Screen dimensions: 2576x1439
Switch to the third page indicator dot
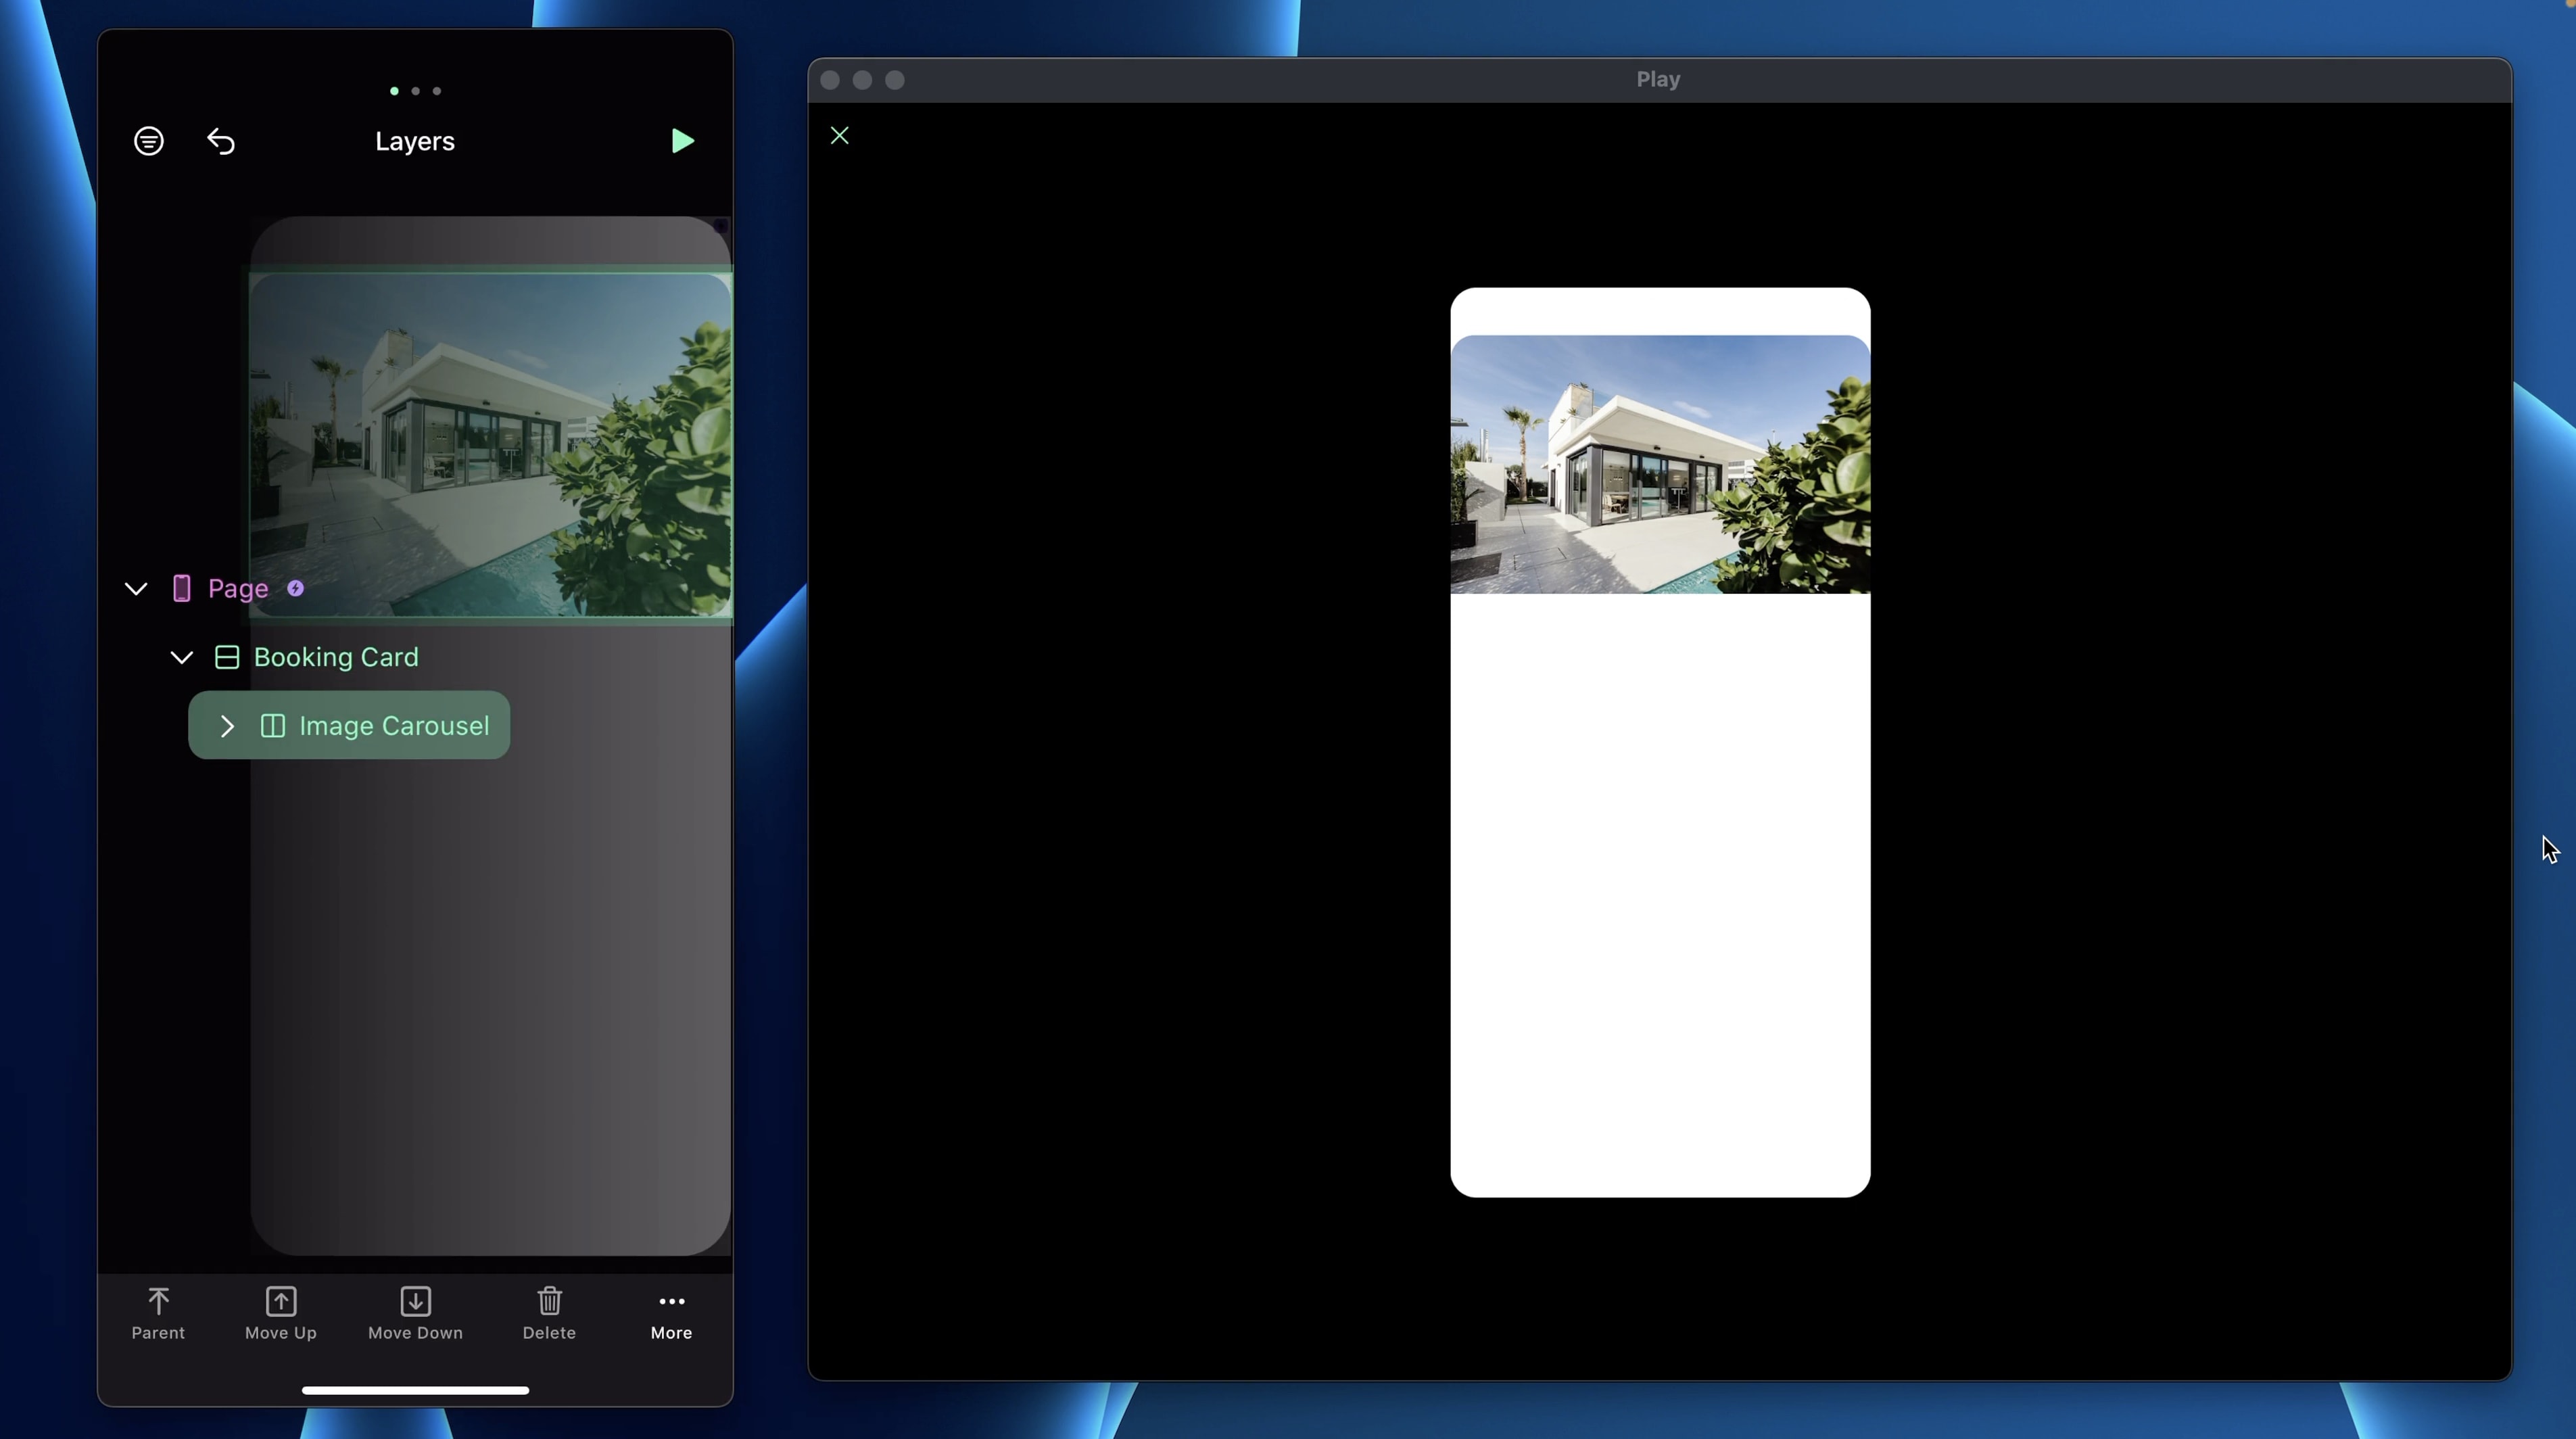click(437, 91)
